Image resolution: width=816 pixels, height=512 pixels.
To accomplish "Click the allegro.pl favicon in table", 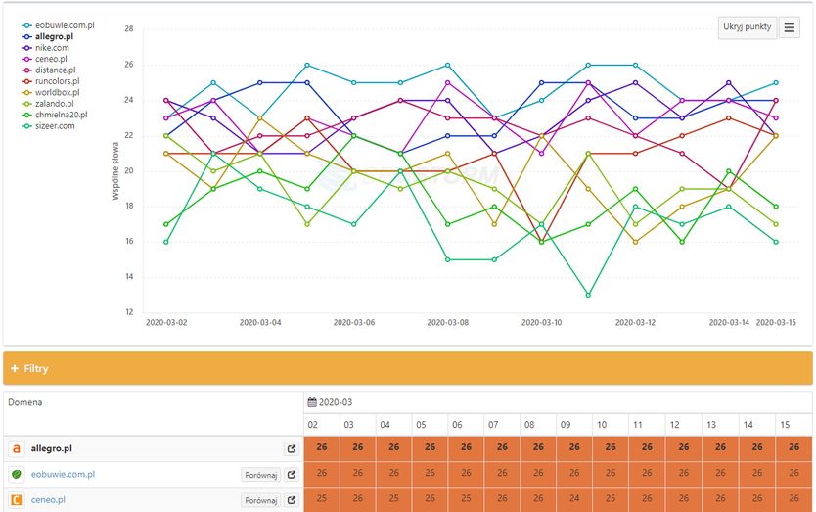I will point(17,448).
